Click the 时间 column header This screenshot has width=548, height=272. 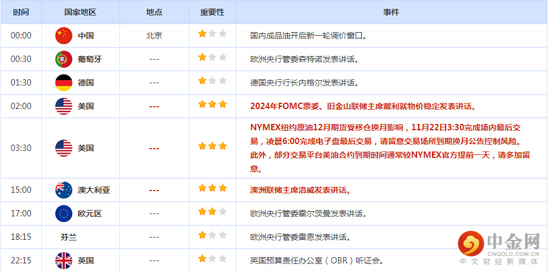click(x=21, y=12)
